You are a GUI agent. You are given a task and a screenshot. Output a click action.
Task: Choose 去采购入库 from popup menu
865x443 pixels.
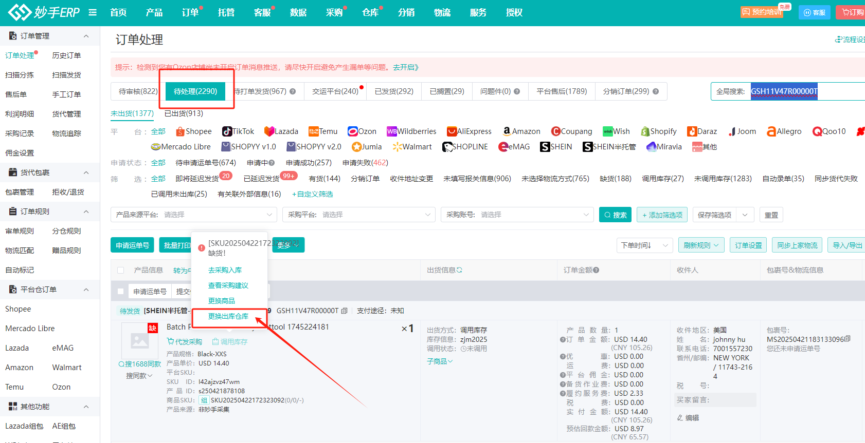(x=225, y=270)
